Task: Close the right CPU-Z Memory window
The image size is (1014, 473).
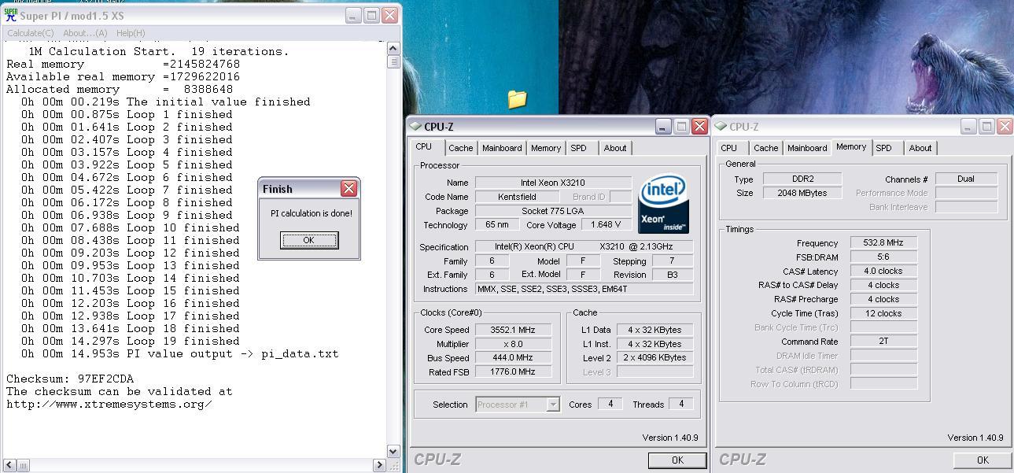Action: [x=1005, y=126]
